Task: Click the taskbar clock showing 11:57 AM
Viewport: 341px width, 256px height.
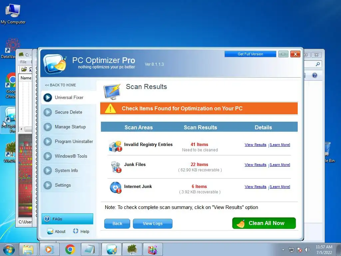Action: tap(324, 250)
